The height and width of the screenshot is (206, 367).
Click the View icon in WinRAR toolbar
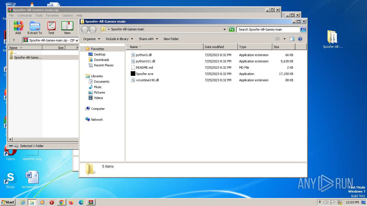click(67, 28)
